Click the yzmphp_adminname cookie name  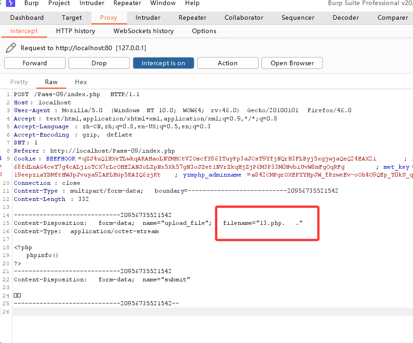pyautogui.click(x=212, y=175)
